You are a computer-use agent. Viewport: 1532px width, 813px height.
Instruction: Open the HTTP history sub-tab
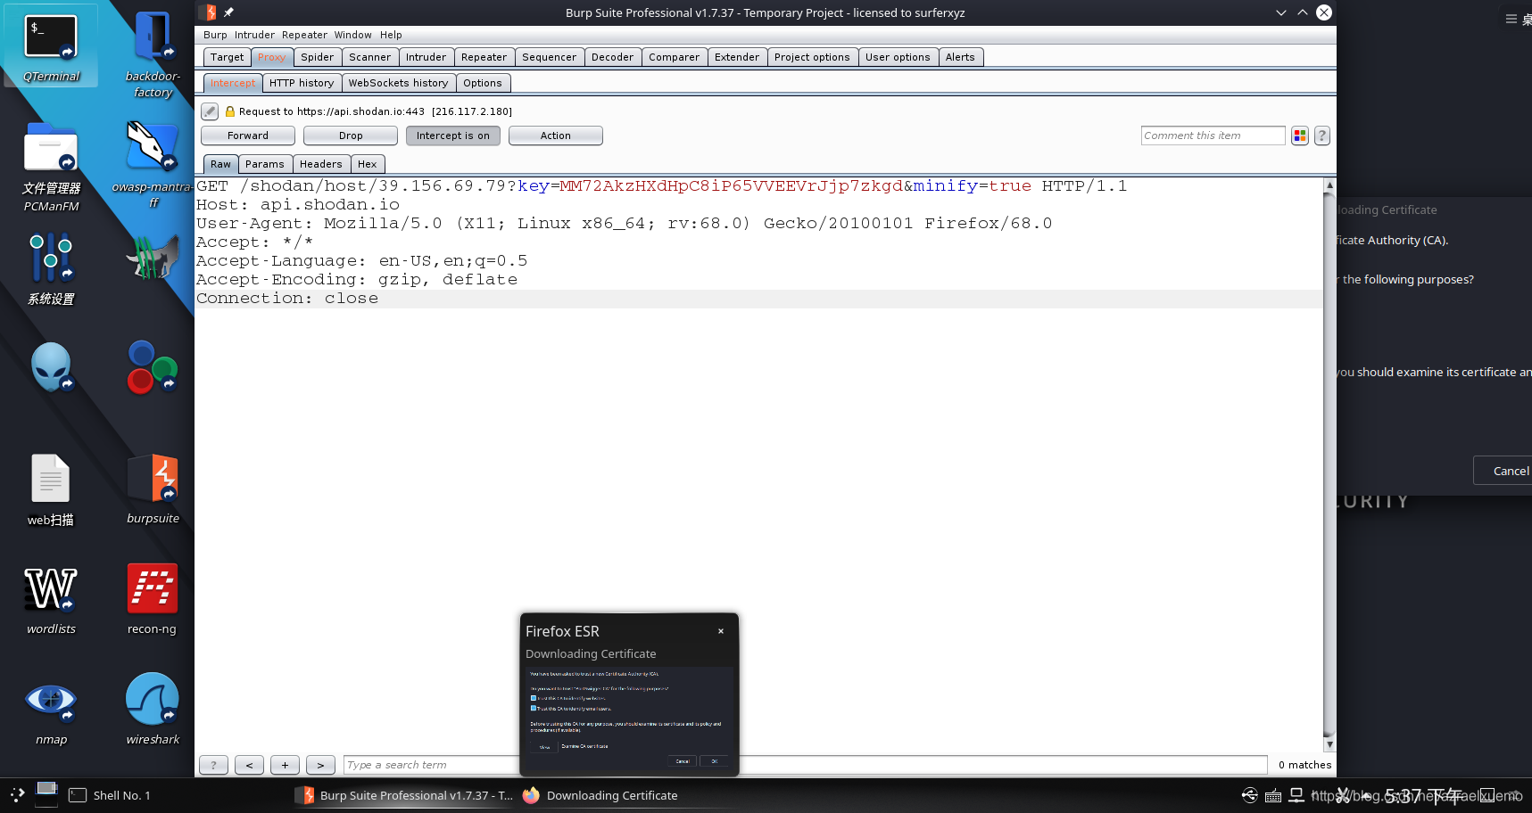[302, 83]
